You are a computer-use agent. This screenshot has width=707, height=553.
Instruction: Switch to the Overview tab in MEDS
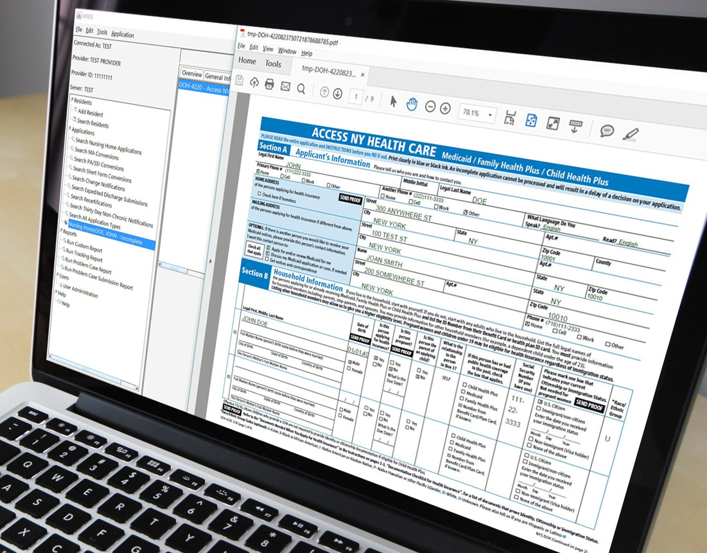(x=191, y=73)
